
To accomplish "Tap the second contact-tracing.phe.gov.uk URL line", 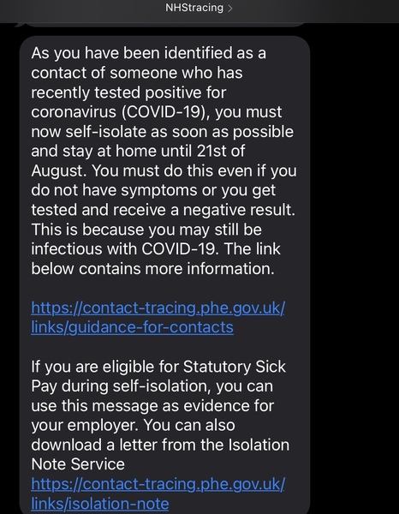I will tap(158, 484).
